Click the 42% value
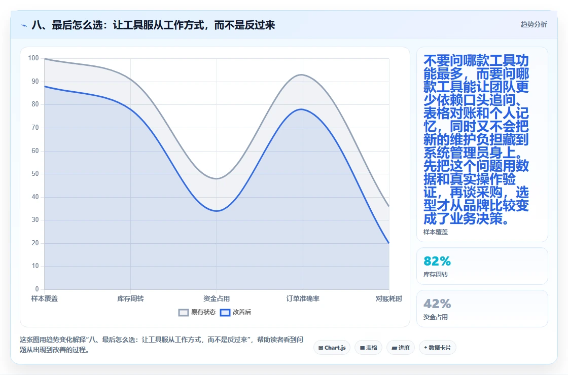The width and height of the screenshot is (568, 375). [437, 304]
